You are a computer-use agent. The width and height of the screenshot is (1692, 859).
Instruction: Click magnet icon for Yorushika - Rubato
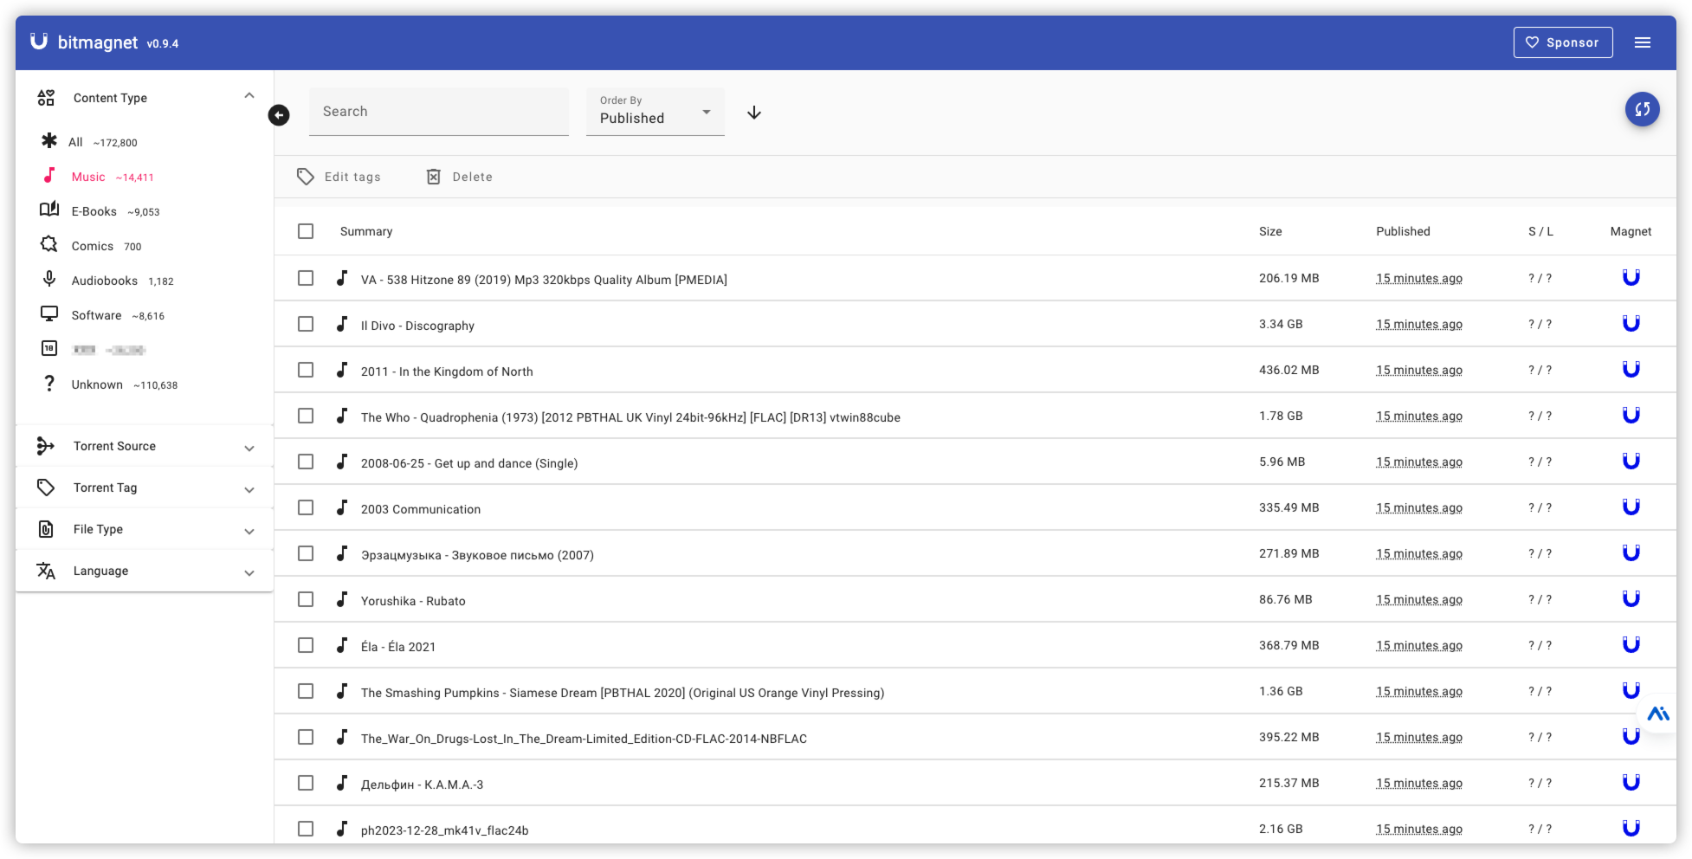pos(1631,599)
